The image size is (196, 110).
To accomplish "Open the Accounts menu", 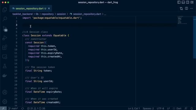I will 5,92.
